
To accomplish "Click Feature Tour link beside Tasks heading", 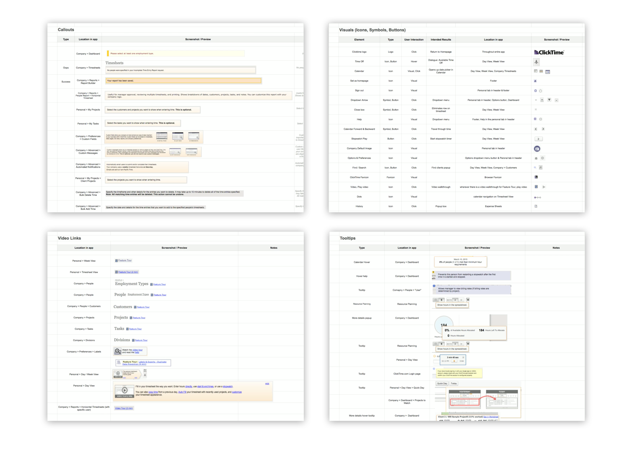I will 135,329.
